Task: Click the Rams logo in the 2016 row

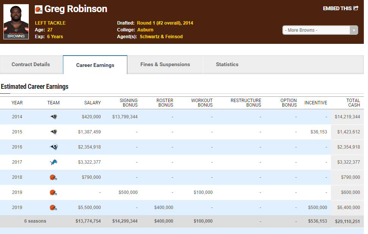Action: [x=53, y=147]
